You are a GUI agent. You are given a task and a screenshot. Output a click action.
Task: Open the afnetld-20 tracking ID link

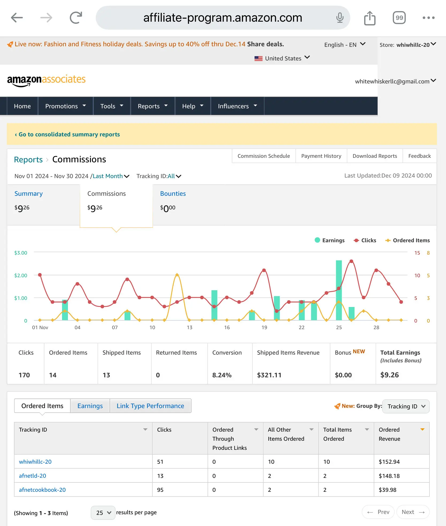32,476
